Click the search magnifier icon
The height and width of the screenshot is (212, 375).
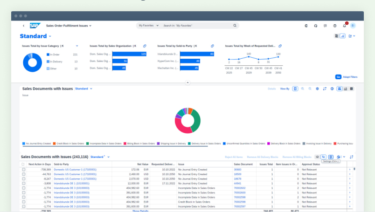point(235,26)
